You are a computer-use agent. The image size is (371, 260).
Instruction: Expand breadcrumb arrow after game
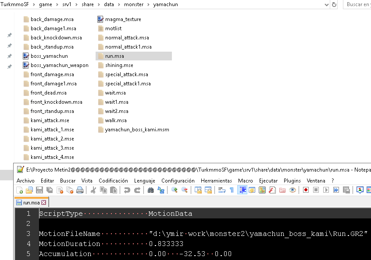tap(57, 4)
